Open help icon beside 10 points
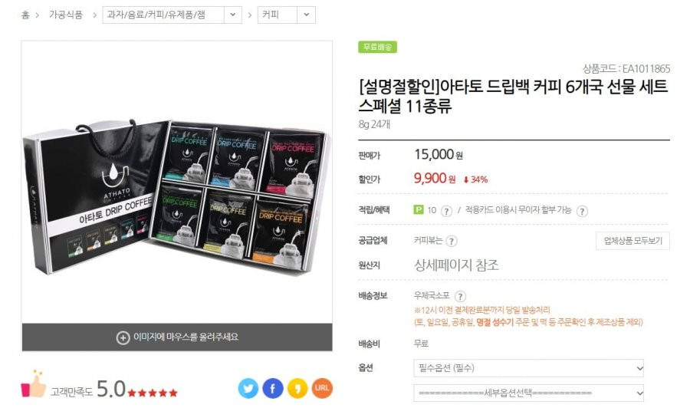The height and width of the screenshot is (408, 690). pyautogui.click(x=446, y=211)
